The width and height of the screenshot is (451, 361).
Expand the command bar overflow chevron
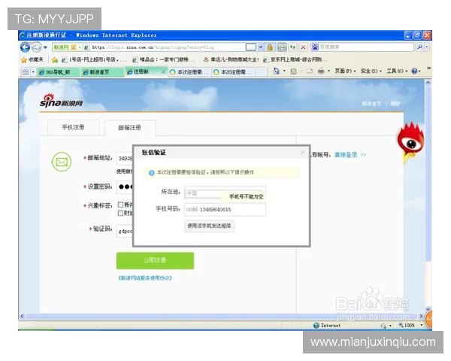coord(428,68)
